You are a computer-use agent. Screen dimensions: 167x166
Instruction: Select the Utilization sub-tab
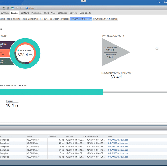pyautogui.click(x=65, y=19)
